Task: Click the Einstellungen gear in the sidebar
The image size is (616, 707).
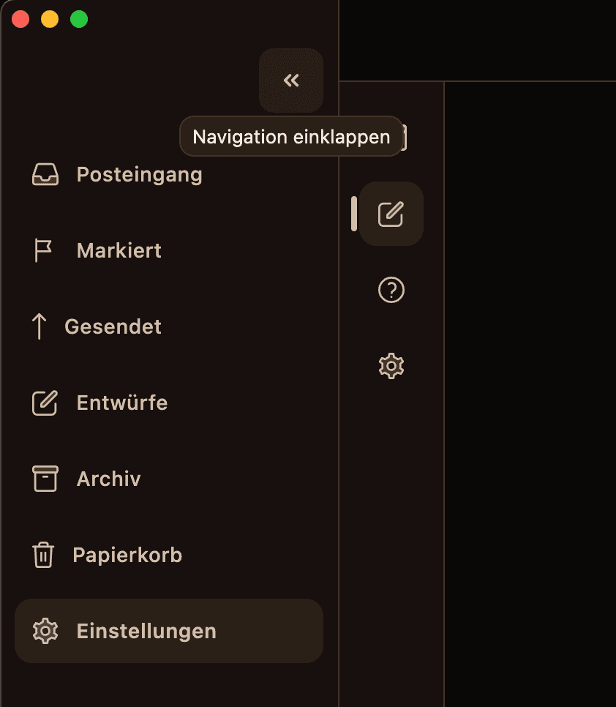Action: pos(45,631)
